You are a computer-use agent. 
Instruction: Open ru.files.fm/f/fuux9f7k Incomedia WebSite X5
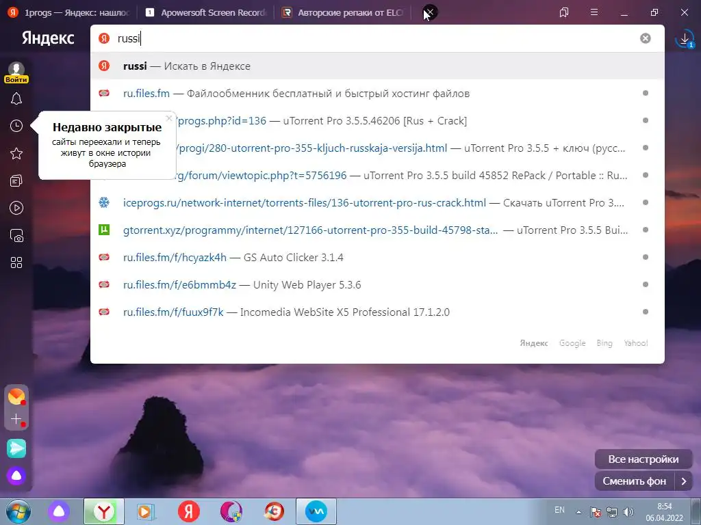(x=377, y=312)
